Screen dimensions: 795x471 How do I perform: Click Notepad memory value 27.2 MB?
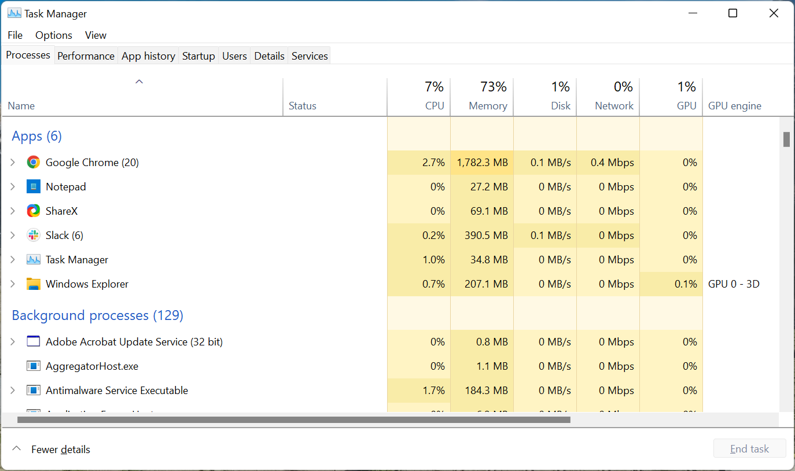(x=489, y=187)
